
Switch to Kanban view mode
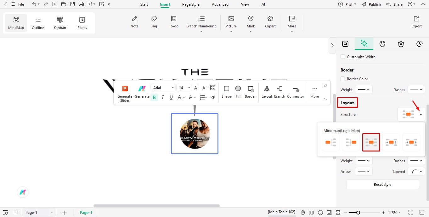tap(60, 23)
